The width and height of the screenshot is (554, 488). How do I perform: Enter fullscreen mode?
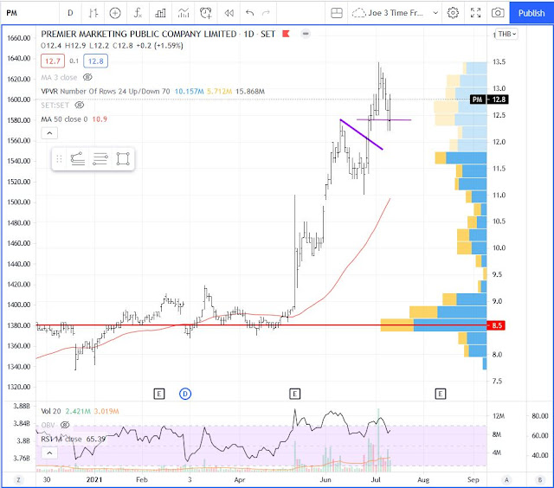pos(475,13)
